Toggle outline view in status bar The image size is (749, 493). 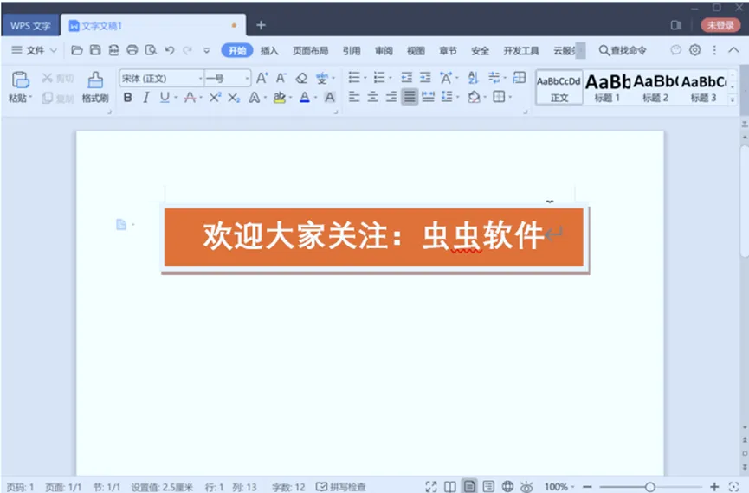[x=488, y=486]
